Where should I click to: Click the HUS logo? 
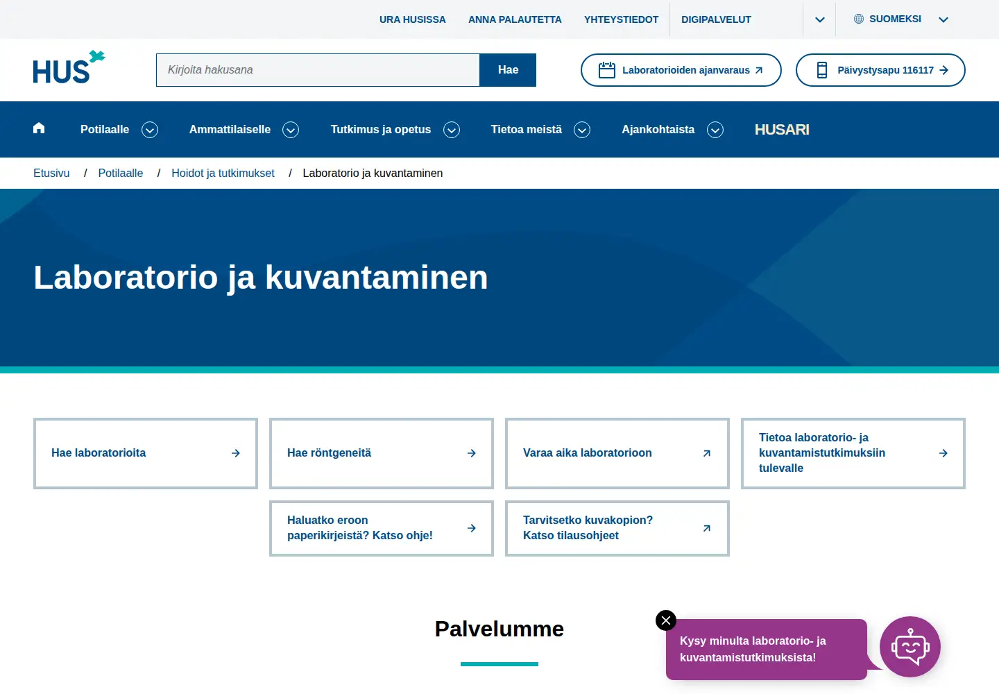pyautogui.click(x=69, y=67)
